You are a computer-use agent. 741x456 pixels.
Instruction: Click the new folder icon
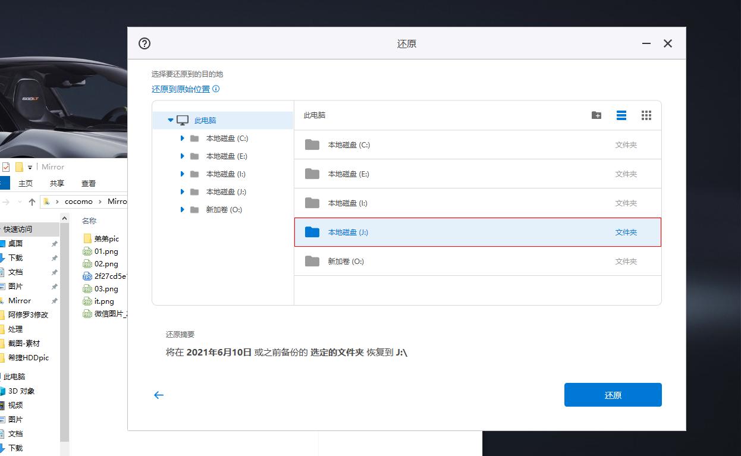coord(596,115)
